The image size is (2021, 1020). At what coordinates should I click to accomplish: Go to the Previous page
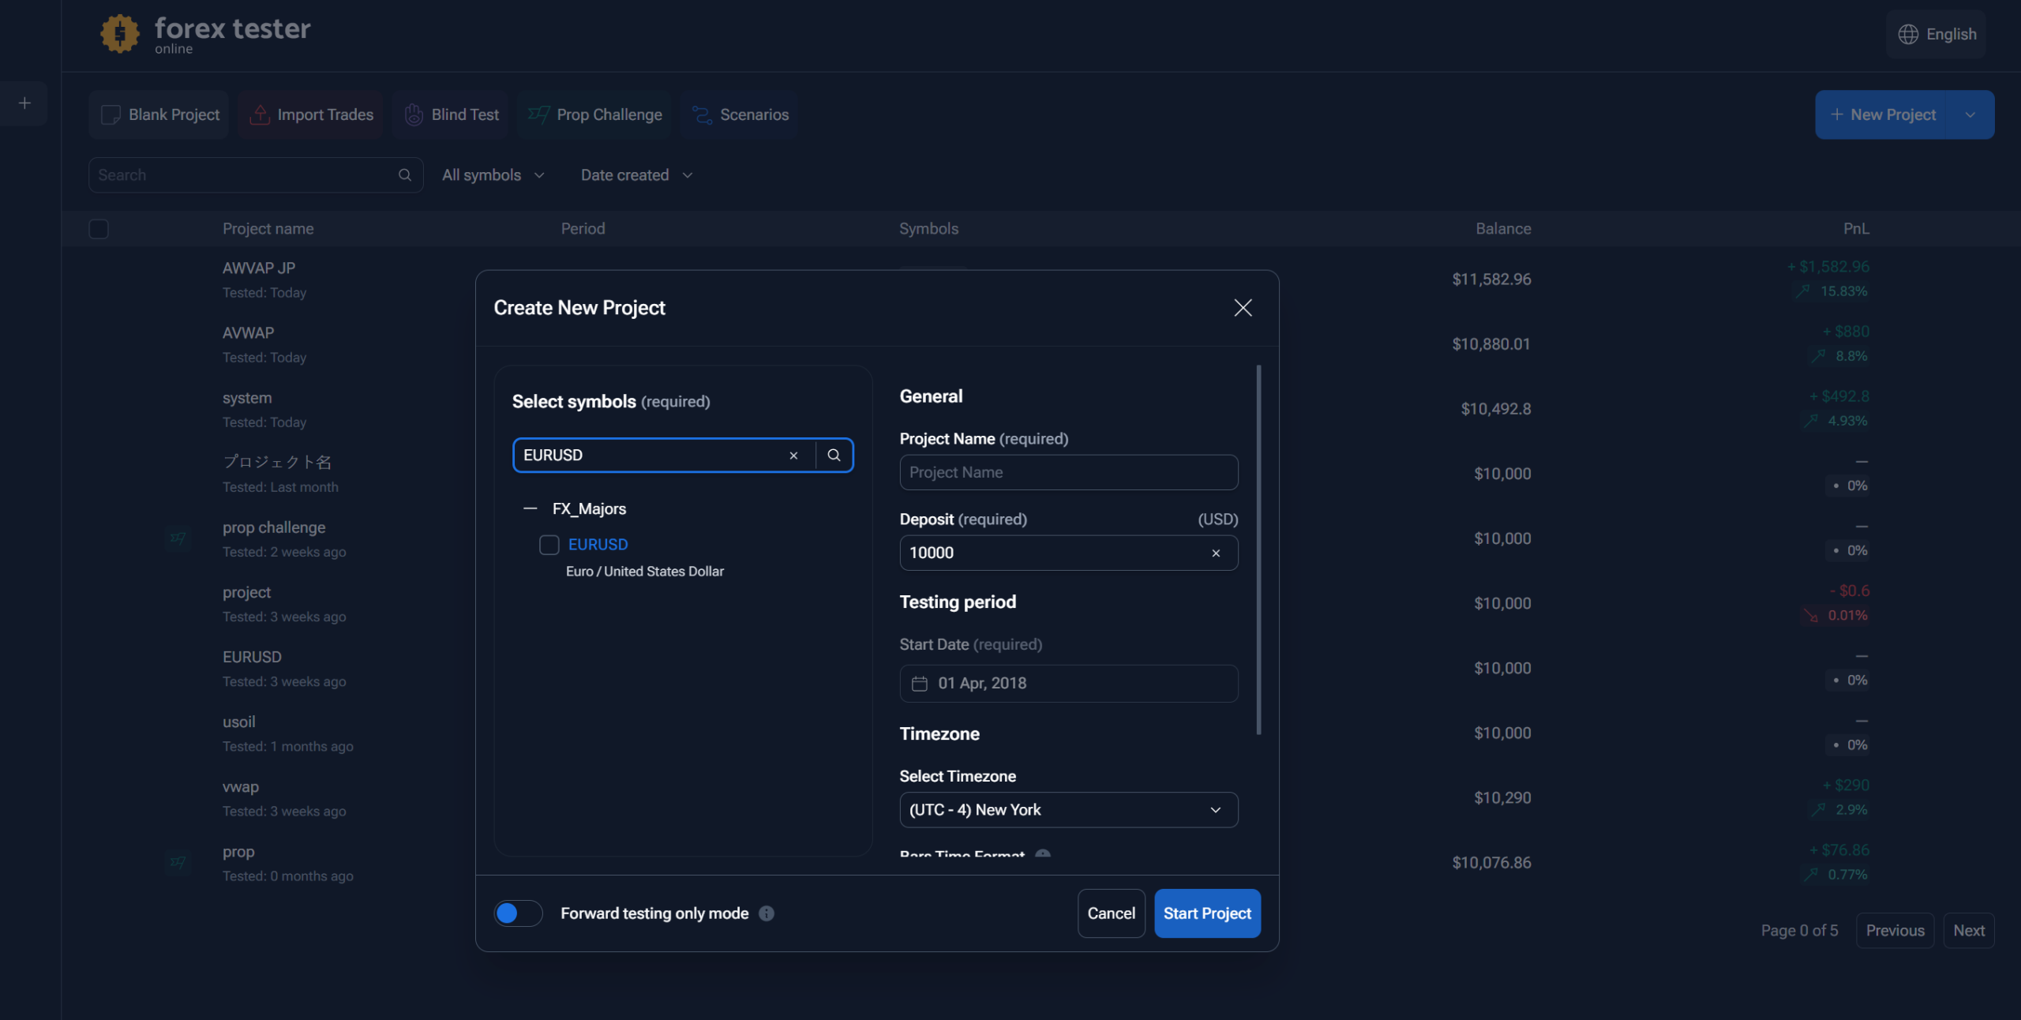(x=1895, y=931)
